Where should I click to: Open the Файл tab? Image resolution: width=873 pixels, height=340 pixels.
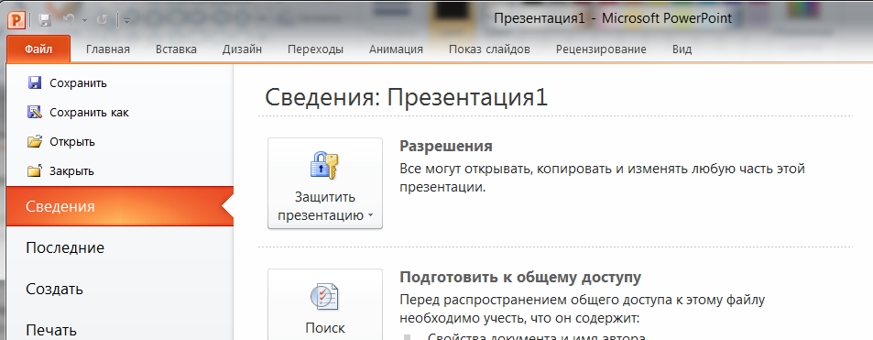[38, 49]
